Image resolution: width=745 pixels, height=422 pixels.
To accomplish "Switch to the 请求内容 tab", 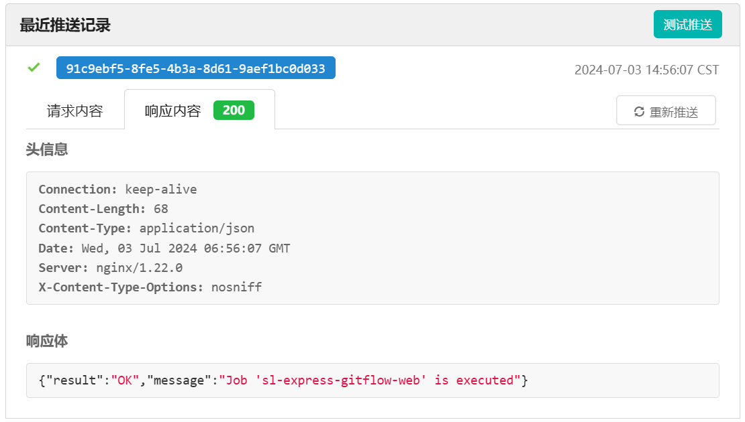I will pyautogui.click(x=74, y=111).
